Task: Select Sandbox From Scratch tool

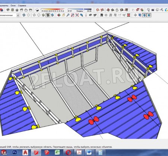Action: (x=102, y=10)
